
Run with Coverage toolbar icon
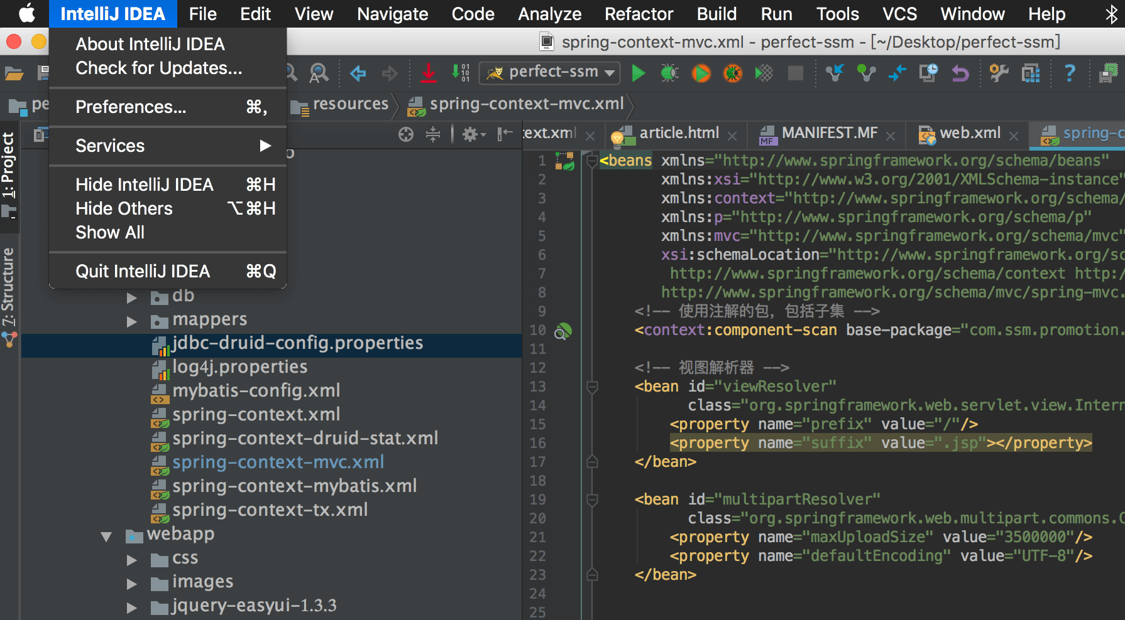tap(701, 73)
